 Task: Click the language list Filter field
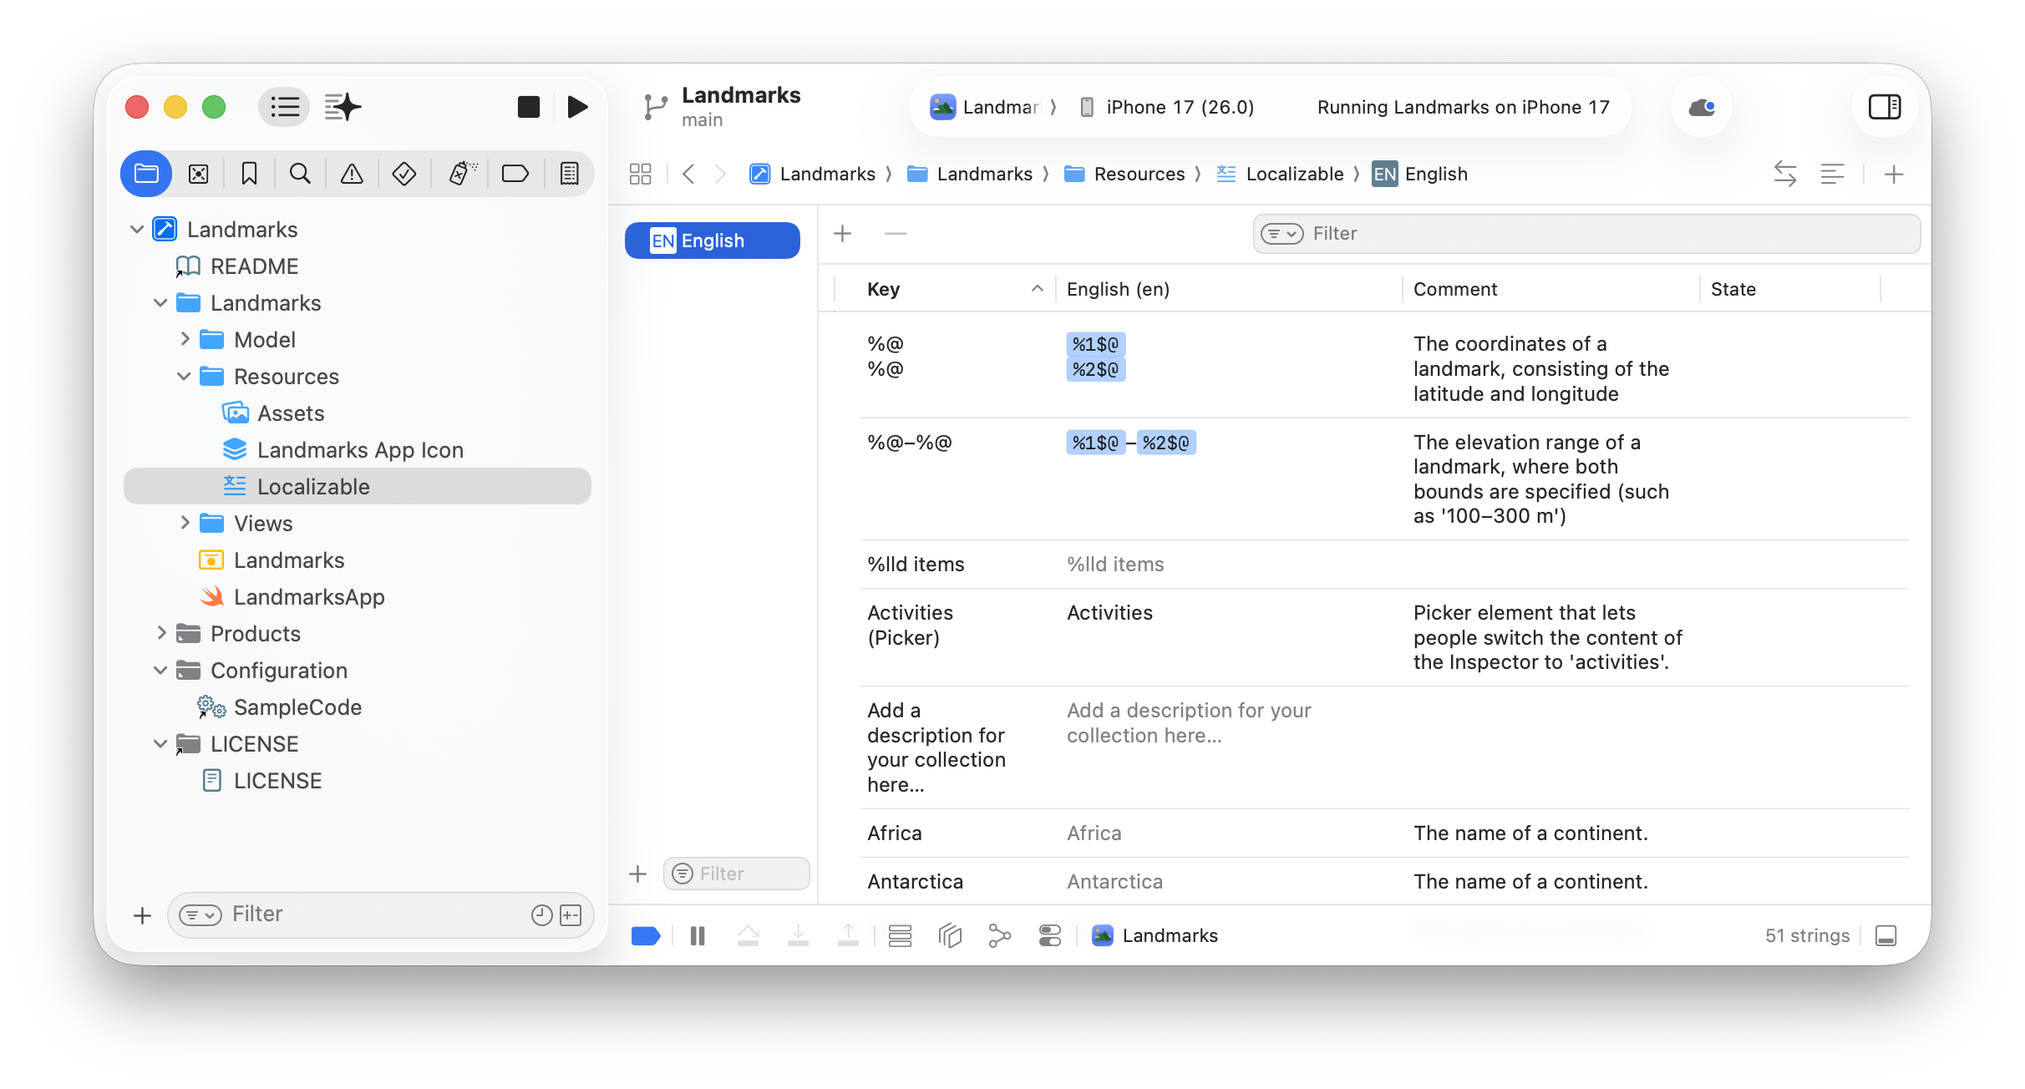[737, 874]
